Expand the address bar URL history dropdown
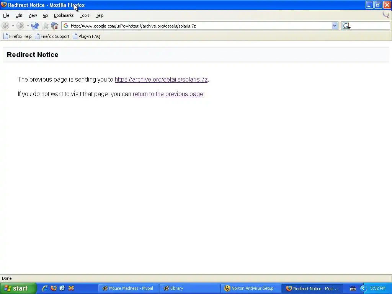Screen dimensions: 392x294 coord(335,26)
